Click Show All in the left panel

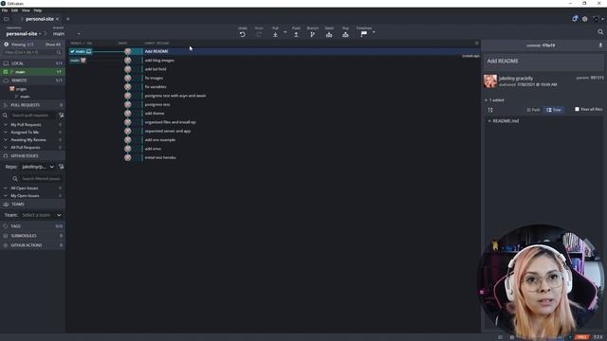(x=53, y=45)
